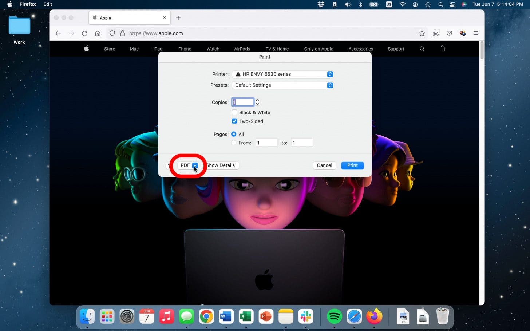Image resolution: width=530 pixels, height=331 pixels.
Task: Open the Apple menu in menu bar
Action: (10, 4)
